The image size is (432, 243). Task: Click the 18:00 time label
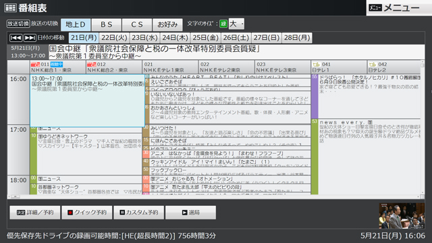[18, 180]
